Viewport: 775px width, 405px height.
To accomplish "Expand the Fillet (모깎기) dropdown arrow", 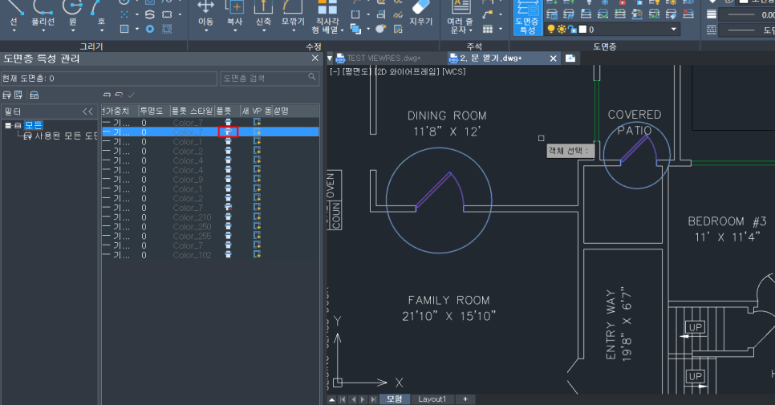I will pyautogui.click(x=293, y=31).
